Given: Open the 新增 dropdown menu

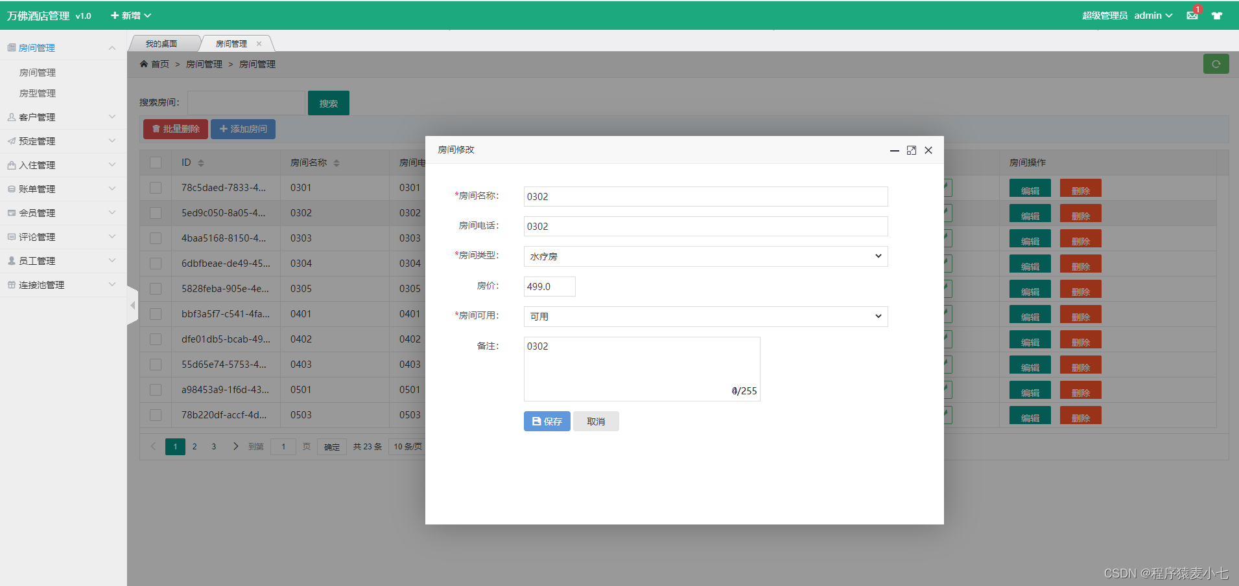Looking at the screenshot, I should coord(131,16).
